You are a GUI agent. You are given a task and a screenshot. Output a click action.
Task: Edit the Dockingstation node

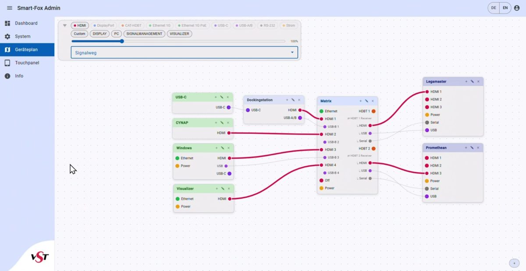tap(293, 100)
